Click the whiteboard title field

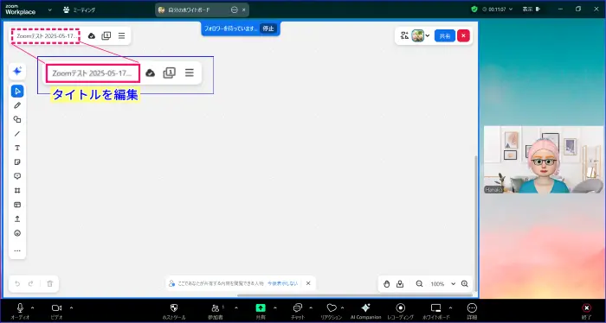click(x=46, y=36)
